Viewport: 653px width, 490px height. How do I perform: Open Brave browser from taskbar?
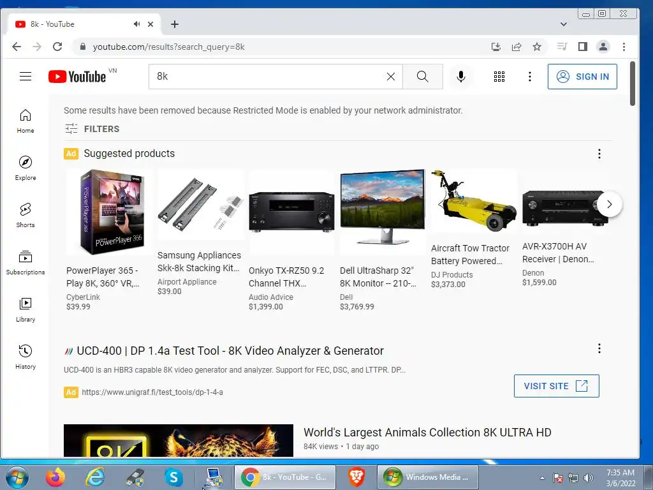coord(356,477)
